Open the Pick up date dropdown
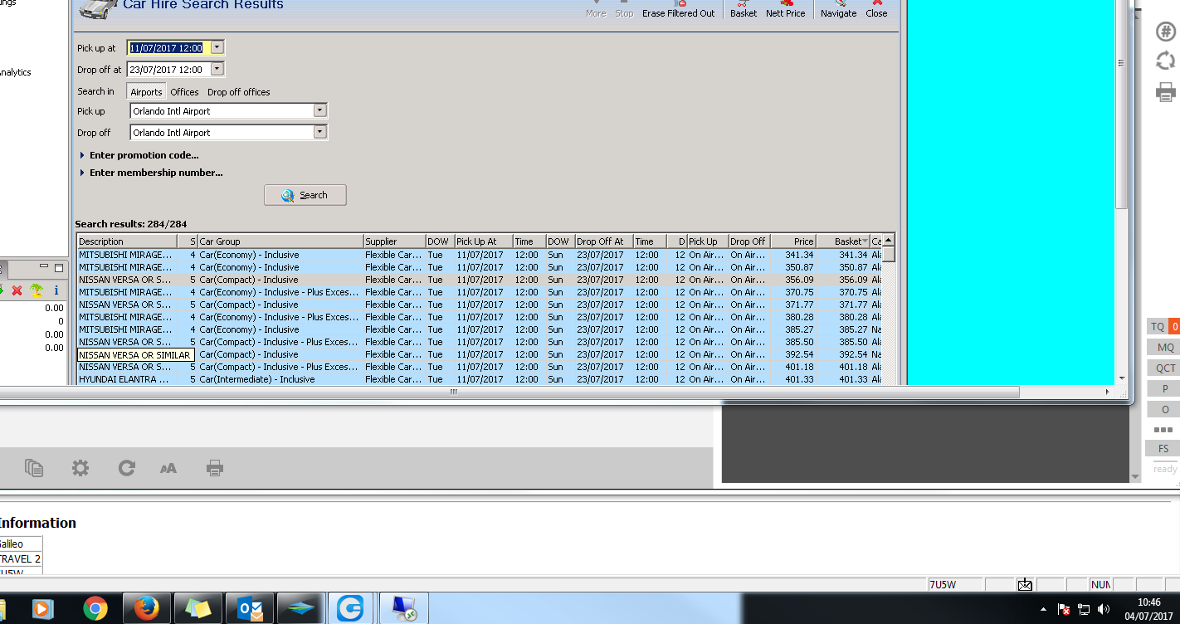The image size is (1180, 624). [217, 47]
